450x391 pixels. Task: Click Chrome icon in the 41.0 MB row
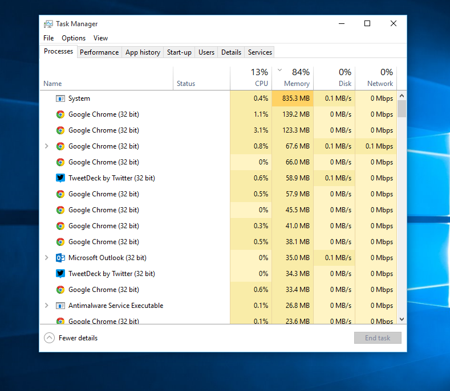[x=60, y=226]
